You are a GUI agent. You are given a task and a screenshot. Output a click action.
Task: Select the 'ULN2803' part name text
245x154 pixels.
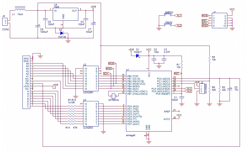(88, 128)
